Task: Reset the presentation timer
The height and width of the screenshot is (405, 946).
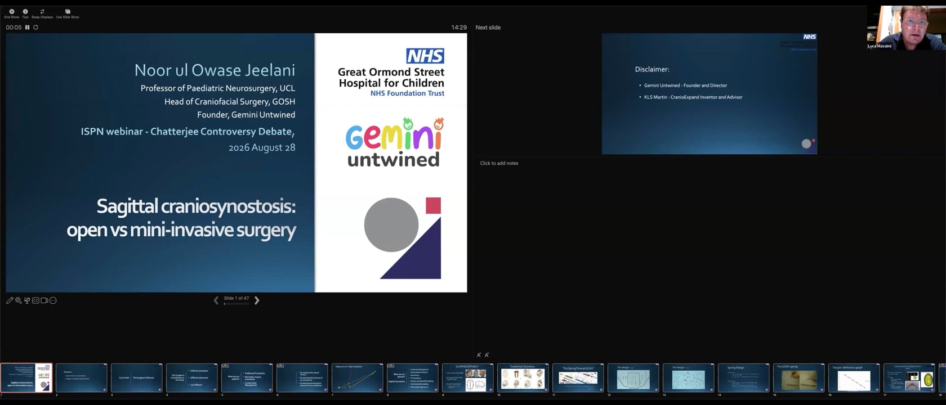Action: (x=35, y=27)
